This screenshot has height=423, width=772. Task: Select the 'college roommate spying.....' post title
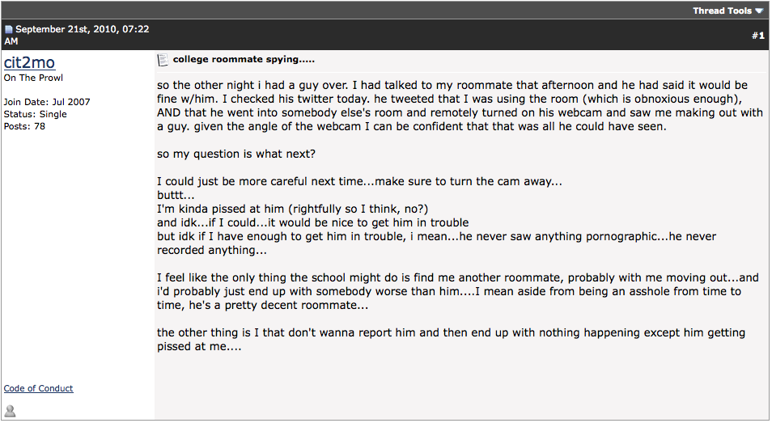click(x=244, y=59)
